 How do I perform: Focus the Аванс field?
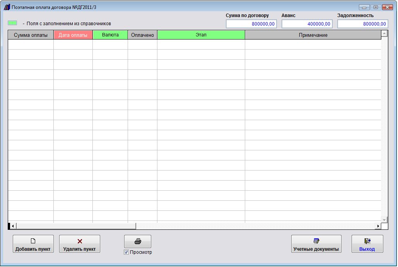pos(307,24)
